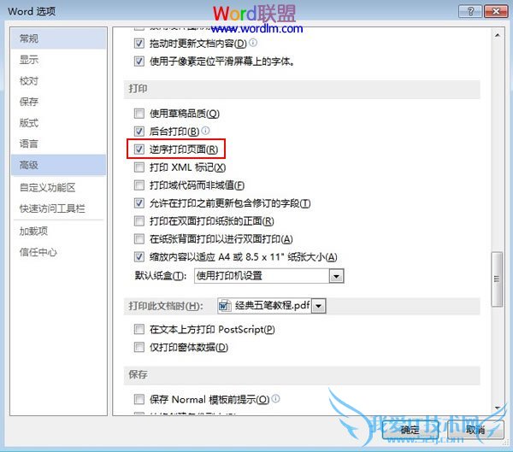This screenshot has height=452, width=513.
Task: Click the vertical scrollbar thumb
Action: point(498,279)
